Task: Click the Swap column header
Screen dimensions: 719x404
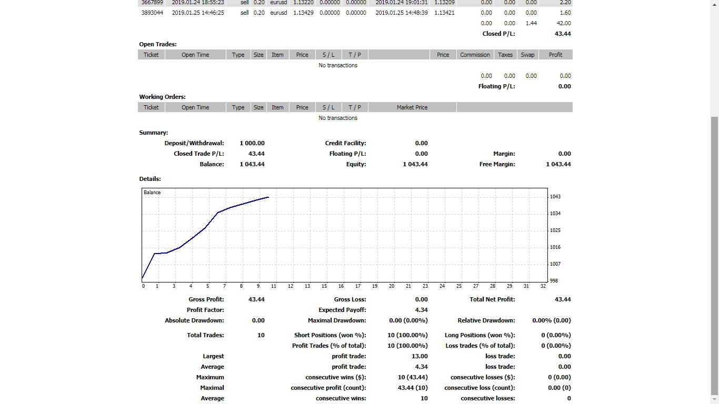Action: pyautogui.click(x=527, y=55)
